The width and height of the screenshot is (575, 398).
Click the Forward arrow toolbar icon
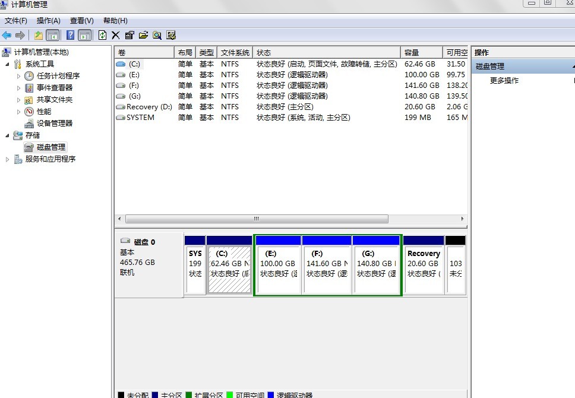[x=20, y=35]
